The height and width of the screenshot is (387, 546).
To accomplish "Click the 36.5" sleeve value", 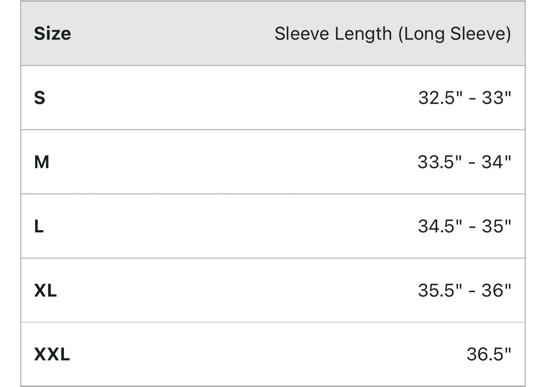I will (488, 354).
